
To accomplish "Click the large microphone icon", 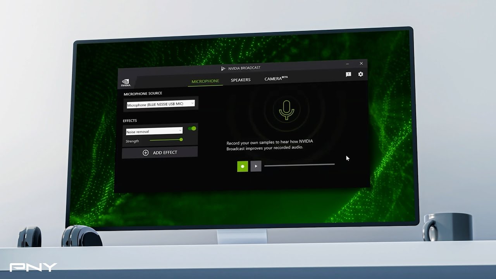I will tap(287, 110).
